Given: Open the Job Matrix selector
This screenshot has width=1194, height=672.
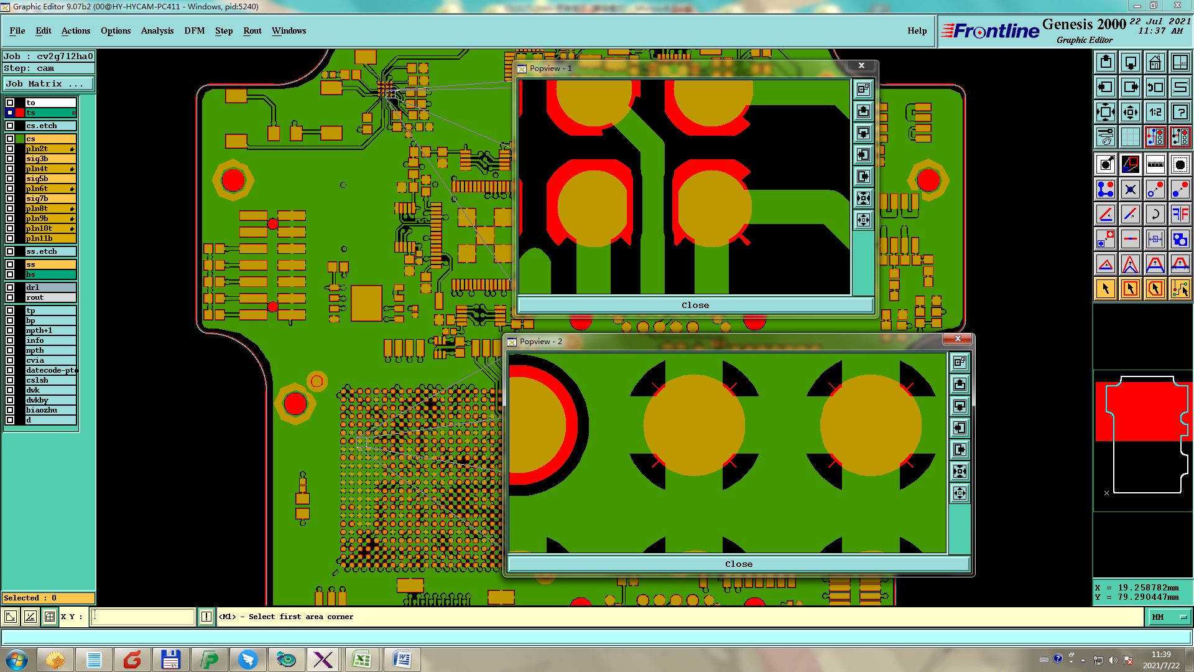Looking at the screenshot, I should (x=49, y=84).
